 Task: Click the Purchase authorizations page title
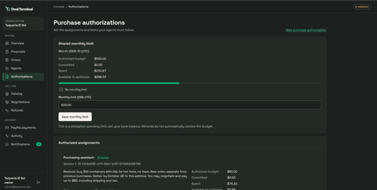pos(89,22)
